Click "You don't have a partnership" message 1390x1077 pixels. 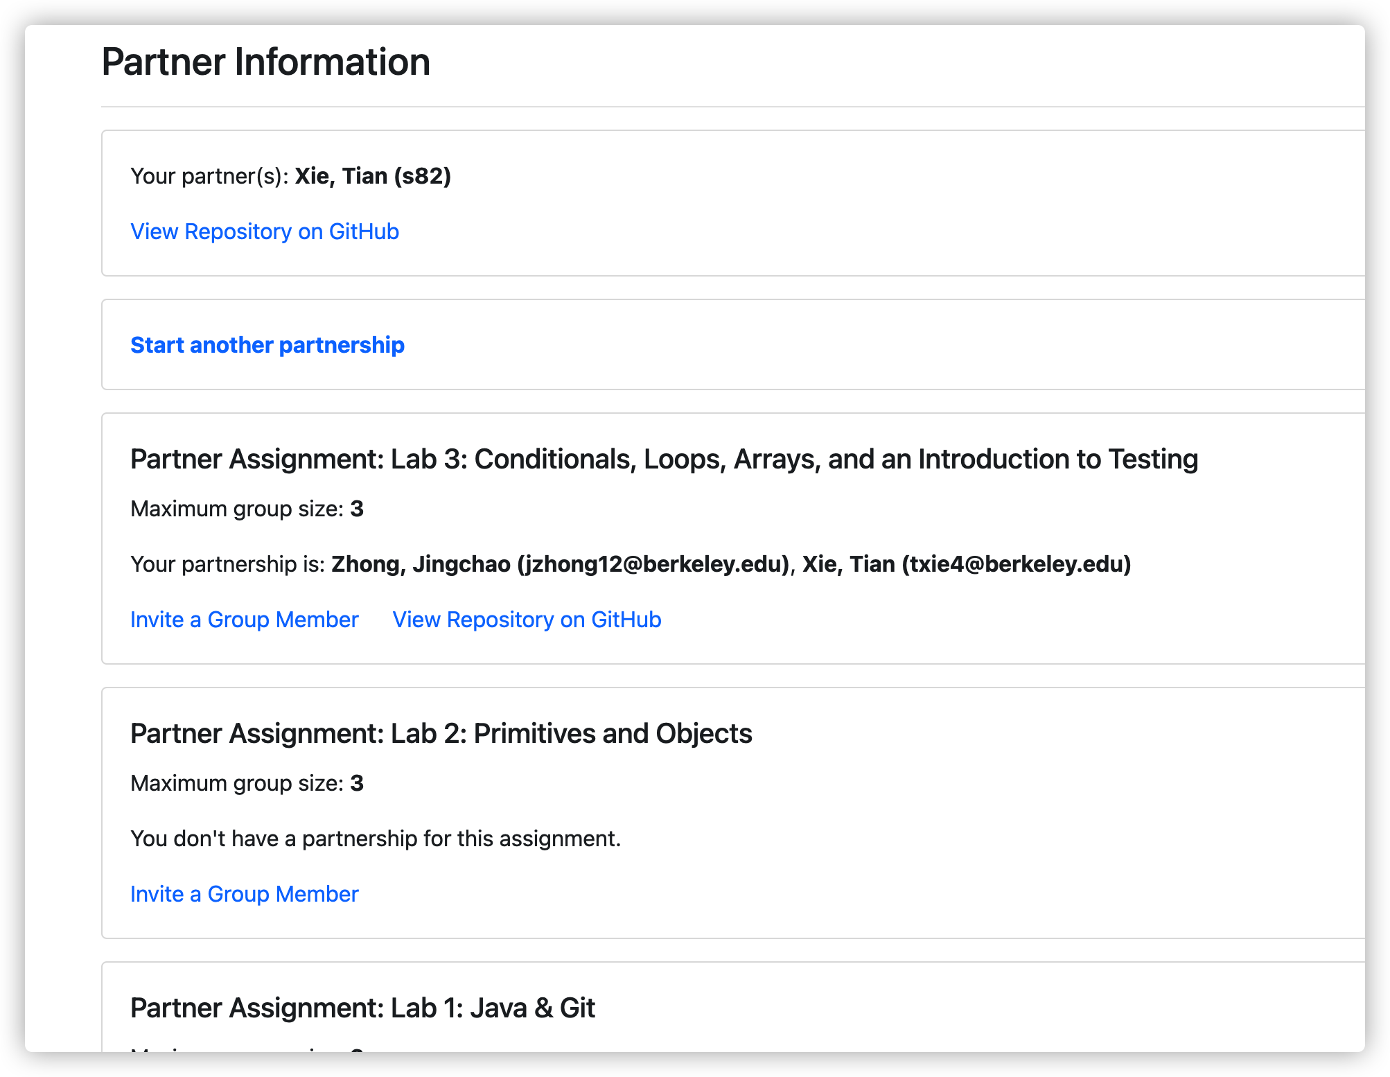click(376, 839)
